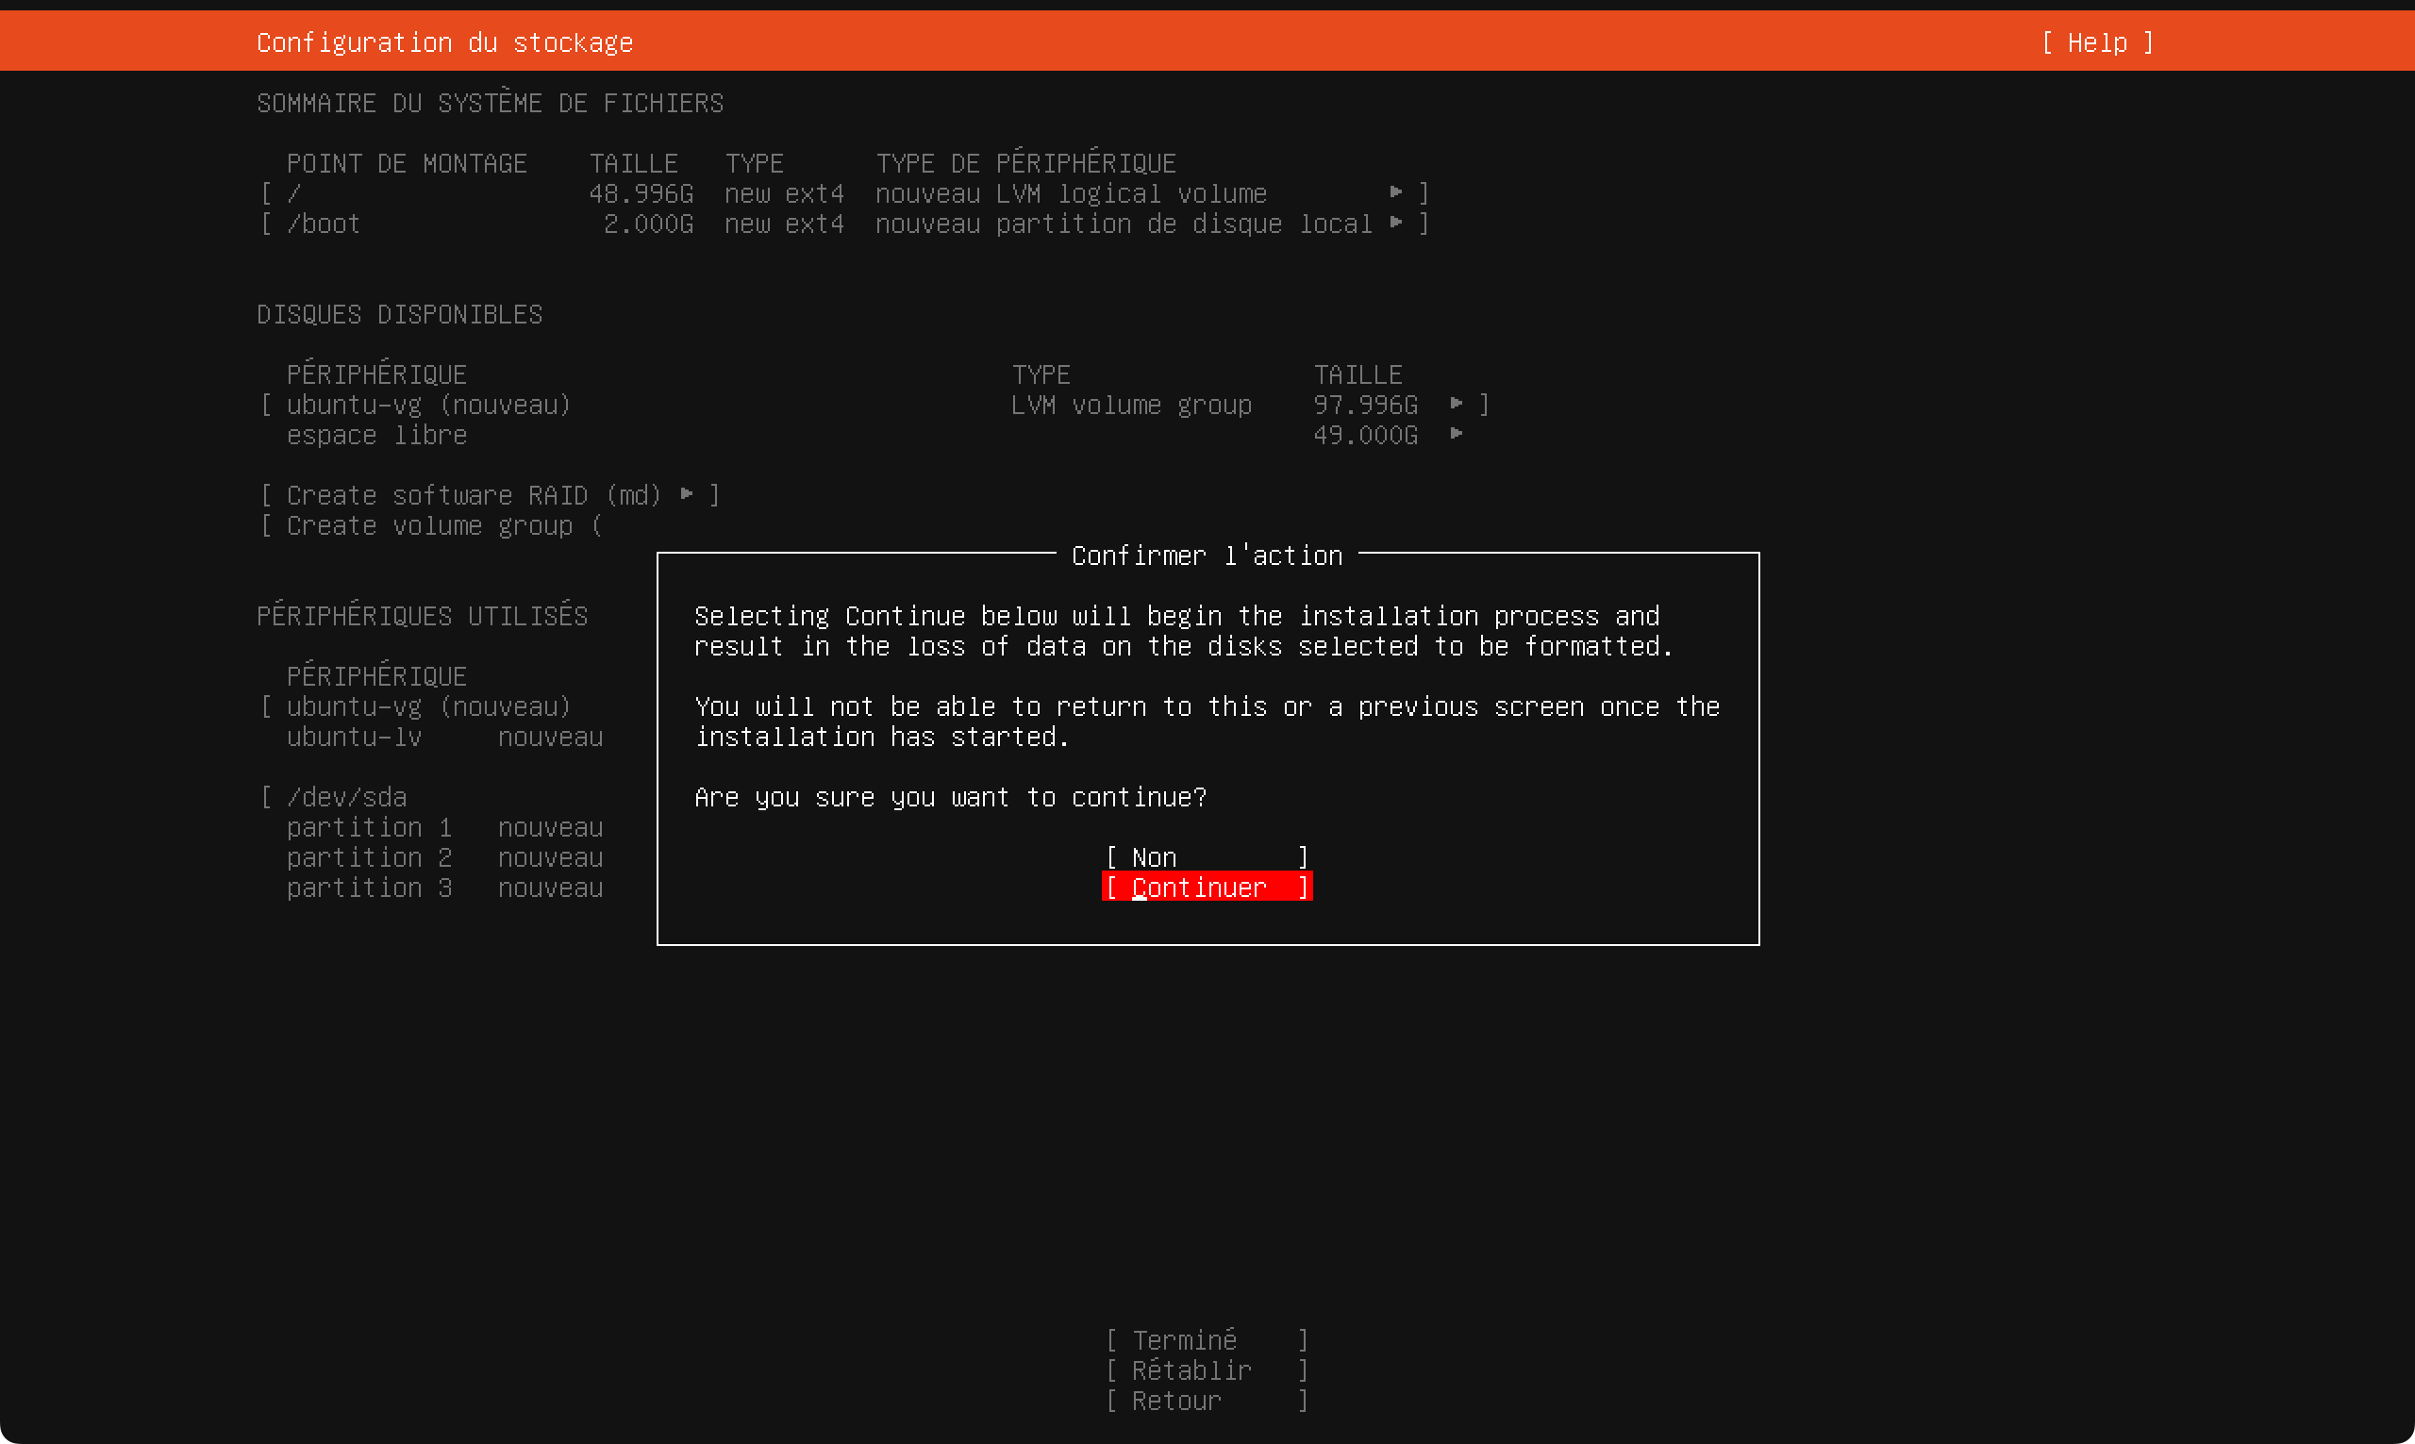Select ubuntu-vg (nouveau) under used devices
This screenshot has height=1444, width=2415.
point(428,706)
